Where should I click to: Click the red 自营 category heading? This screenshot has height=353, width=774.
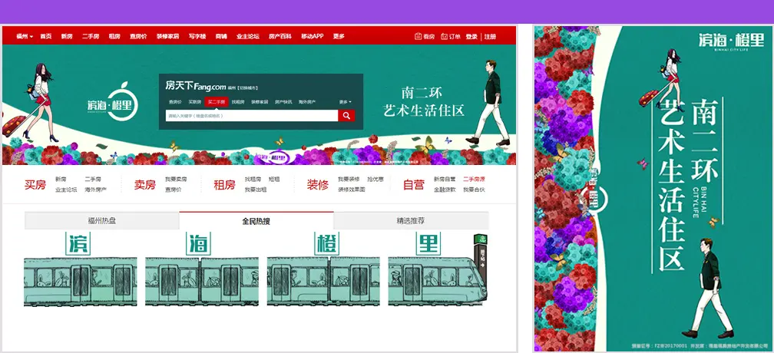[413, 185]
